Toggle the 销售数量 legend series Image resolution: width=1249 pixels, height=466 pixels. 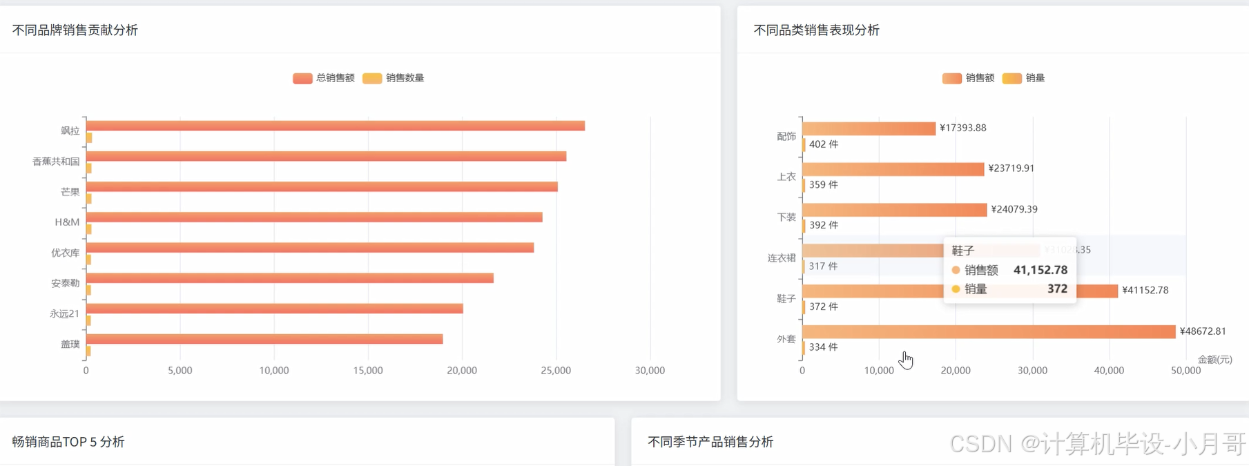[x=394, y=78]
